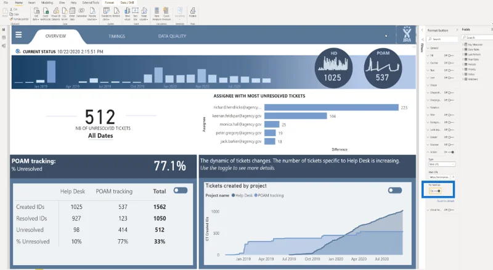Toggle the Fill option switch
The height and width of the screenshot is (270, 493).
[x=451, y=55]
